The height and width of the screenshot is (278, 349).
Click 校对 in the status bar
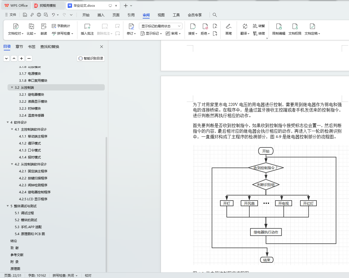coord(88,275)
